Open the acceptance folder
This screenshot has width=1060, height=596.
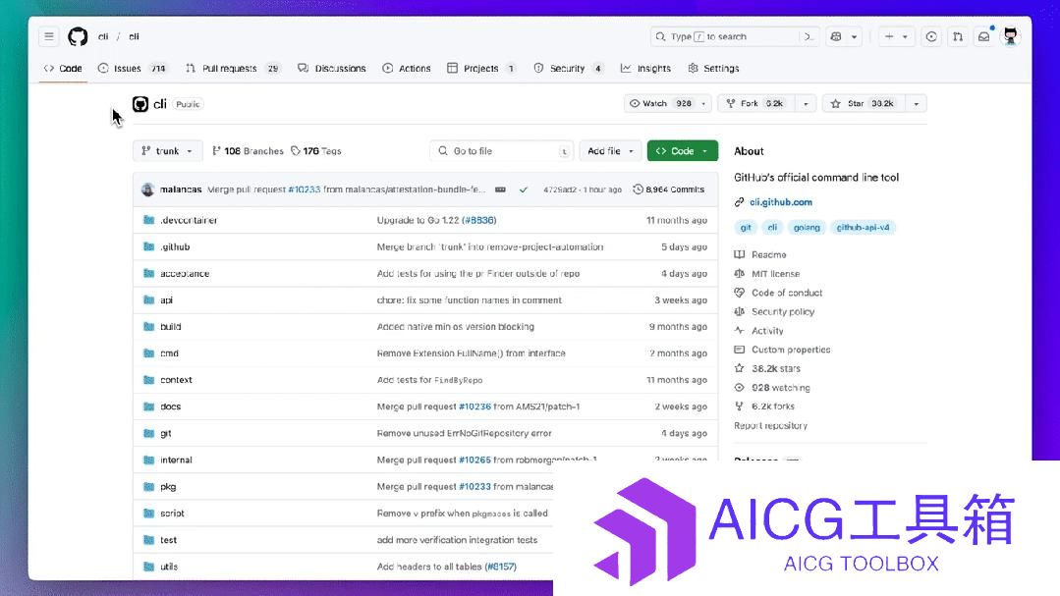point(185,274)
